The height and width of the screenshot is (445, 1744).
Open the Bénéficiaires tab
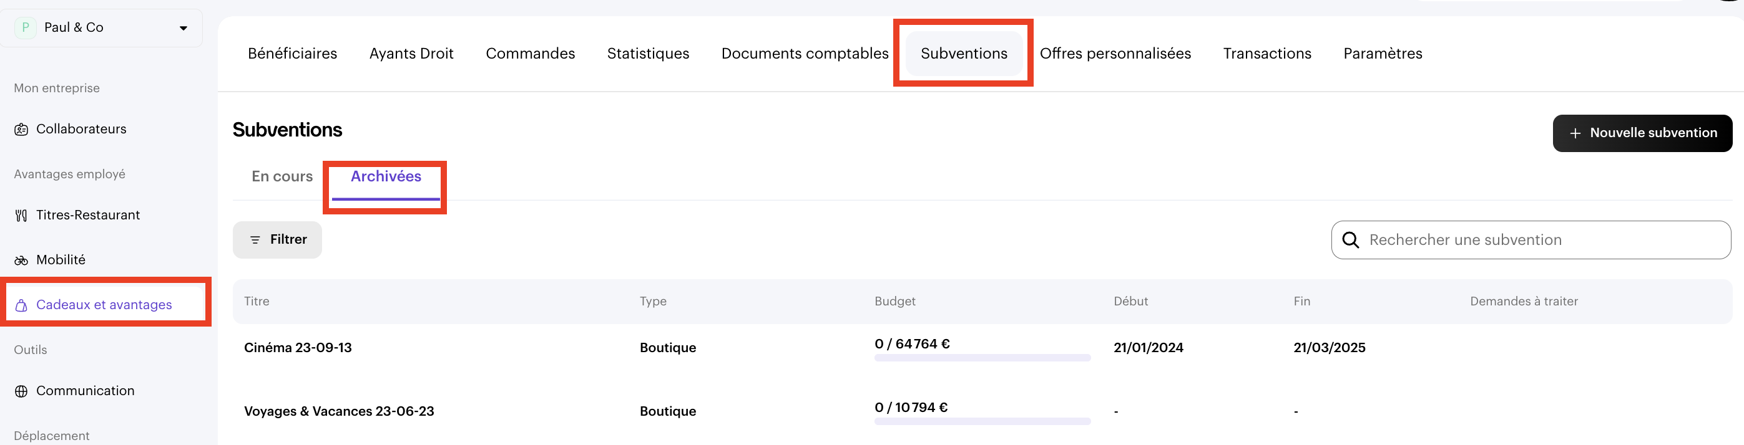[291, 54]
